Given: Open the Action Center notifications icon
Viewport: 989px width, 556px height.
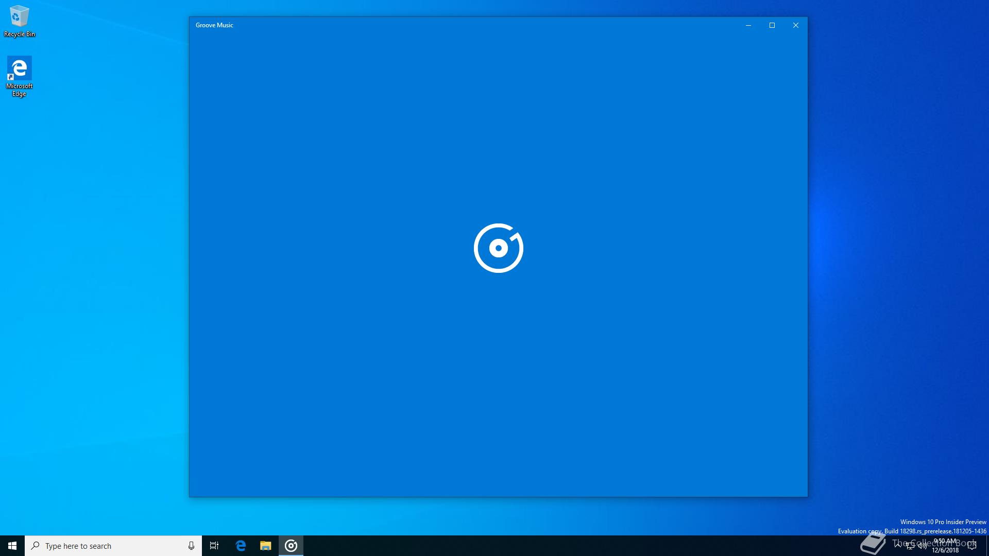Looking at the screenshot, I should (x=972, y=546).
